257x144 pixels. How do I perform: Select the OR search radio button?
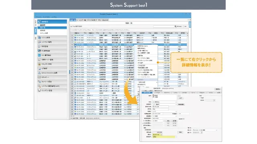(184, 26)
